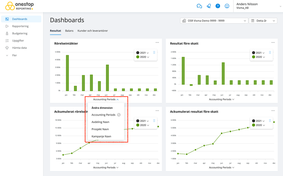Click the Visma_AB text under user name
283x176 pixels.
242,8
